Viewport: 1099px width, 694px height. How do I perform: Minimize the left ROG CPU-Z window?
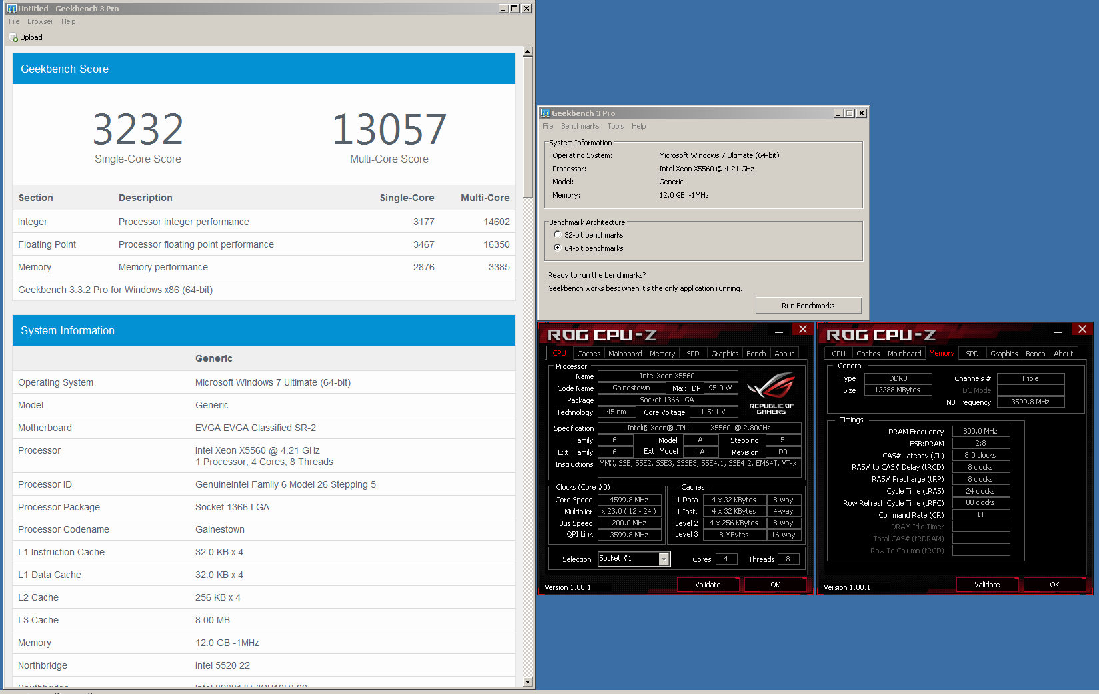coord(778,330)
